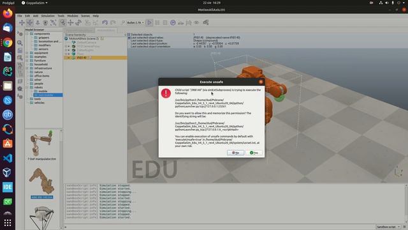Open Visual Studio Code from the dock

pos(8,158)
